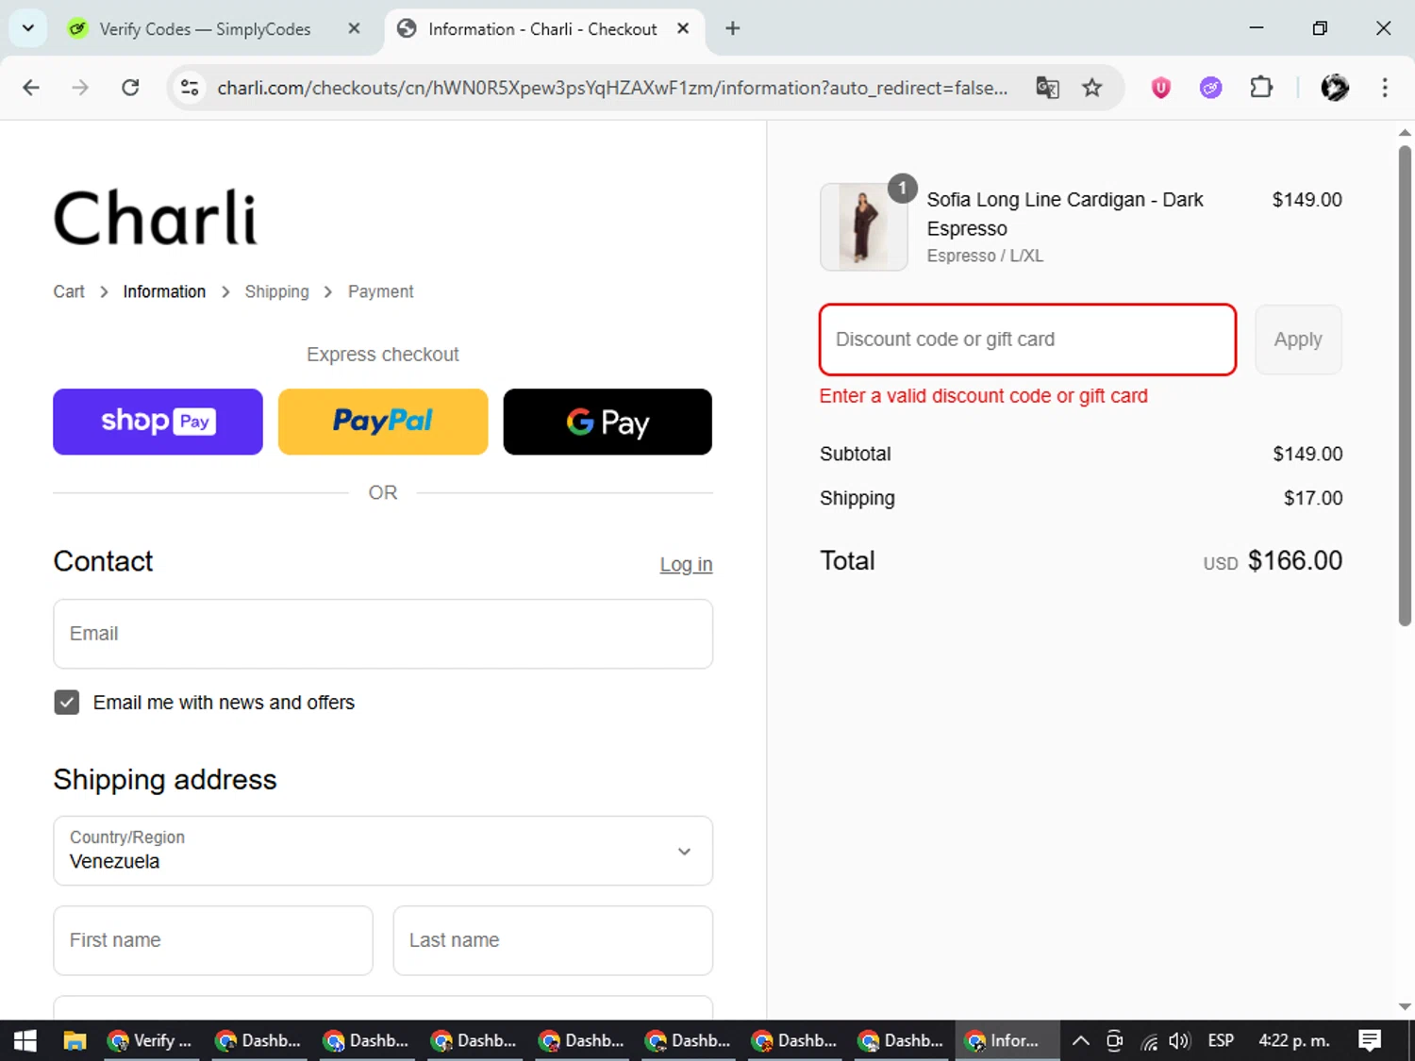Click the ESP language indicator

(x=1221, y=1041)
